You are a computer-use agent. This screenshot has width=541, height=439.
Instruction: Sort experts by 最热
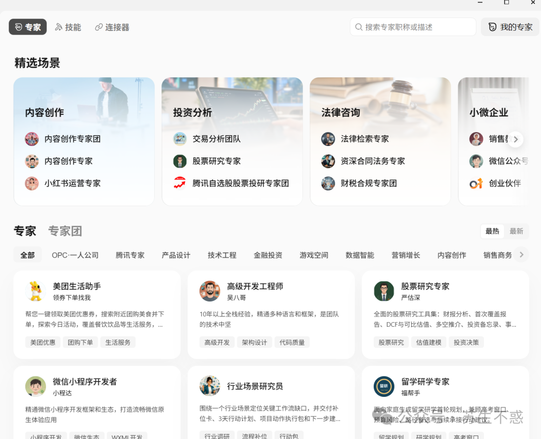[x=492, y=231]
